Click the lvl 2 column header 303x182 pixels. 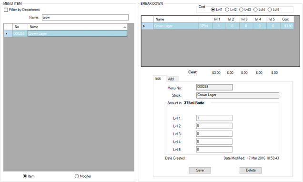pyautogui.click(x=232, y=20)
